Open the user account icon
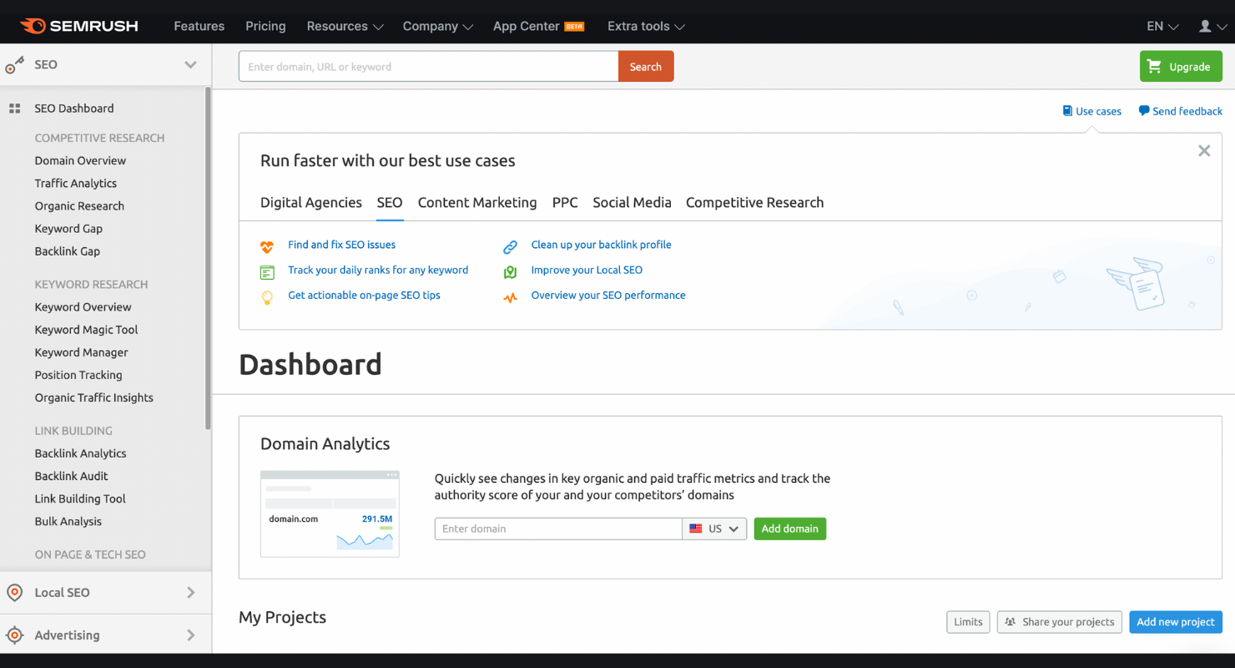Screen dimensions: 1235x668 click(1205, 26)
